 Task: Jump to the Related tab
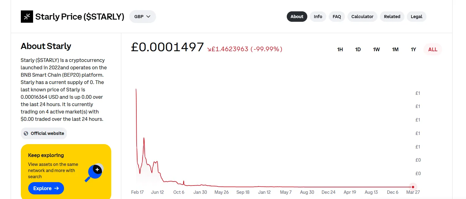(392, 17)
